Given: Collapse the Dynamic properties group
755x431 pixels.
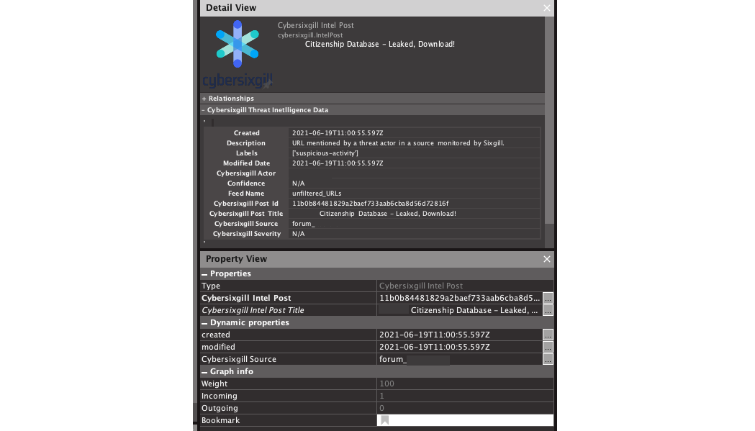Looking at the screenshot, I should (x=205, y=323).
